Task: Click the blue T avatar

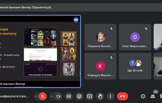Action: click(x=132, y=63)
